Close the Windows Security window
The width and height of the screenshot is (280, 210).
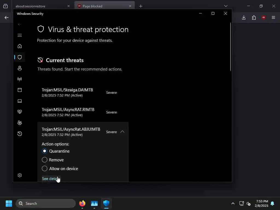(226, 13)
